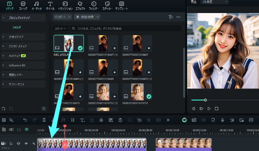Image resolution: width=259 pixels, height=151 pixels.
Task: Expand Influence Kit in sidebar
Action: tap(23, 65)
